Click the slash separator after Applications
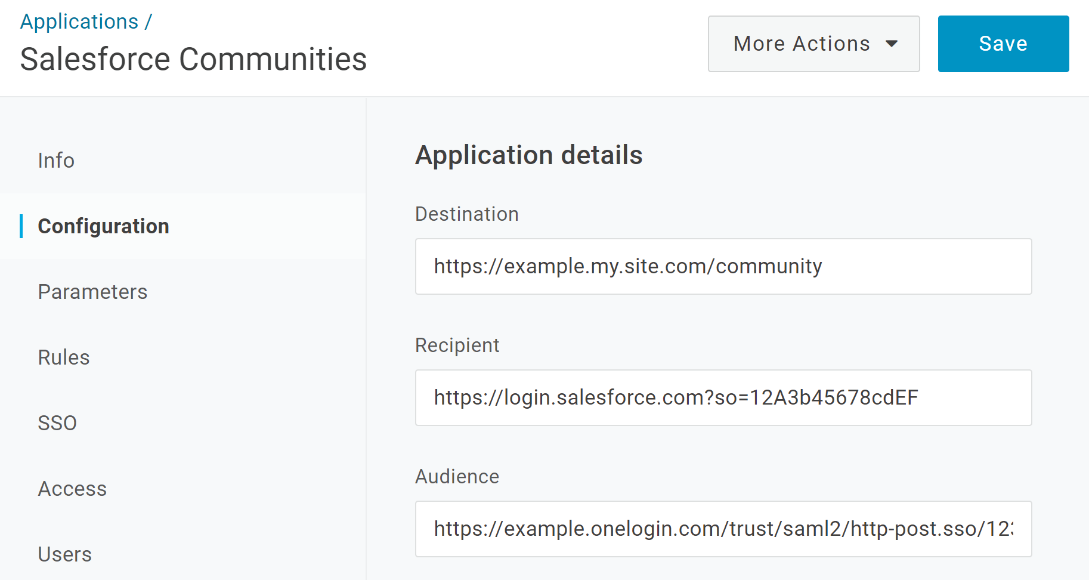This screenshot has height=580, width=1089. (148, 22)
